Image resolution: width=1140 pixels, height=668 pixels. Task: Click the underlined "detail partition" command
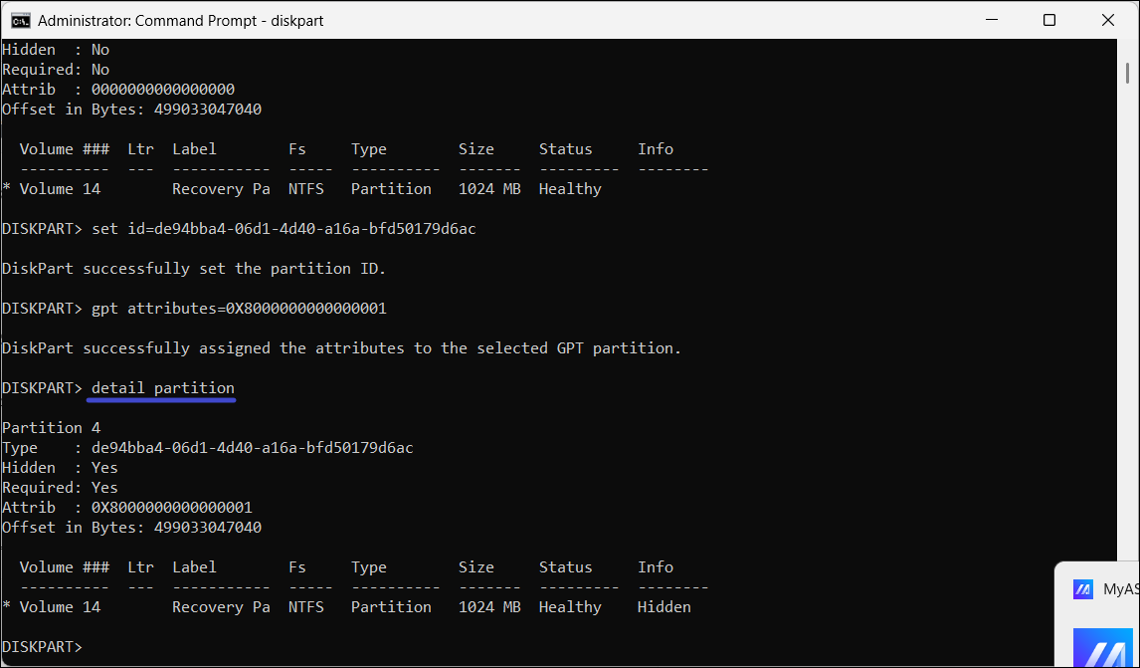pyautogui.click(x=163, y=388)
